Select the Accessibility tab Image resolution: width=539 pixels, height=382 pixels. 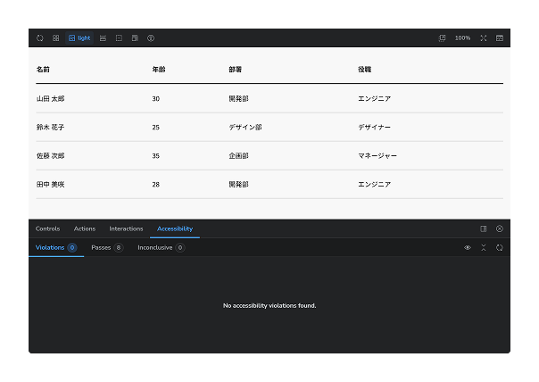[x=175, y=228]
